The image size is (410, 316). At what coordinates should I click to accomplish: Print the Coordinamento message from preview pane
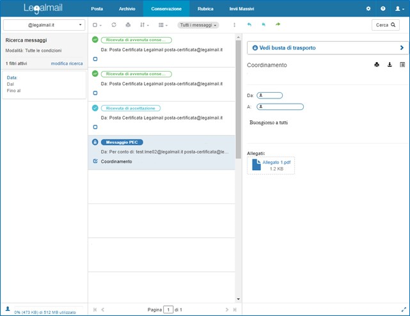tap(377, 65)
